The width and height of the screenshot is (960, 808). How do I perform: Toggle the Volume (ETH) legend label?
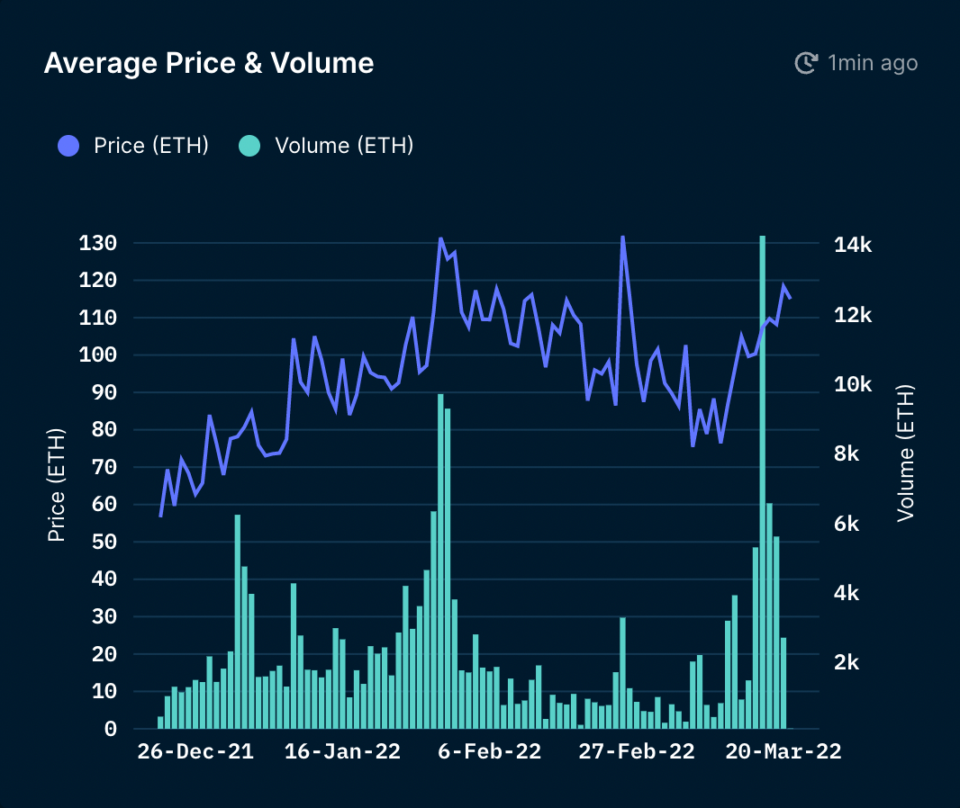(343, 146)
